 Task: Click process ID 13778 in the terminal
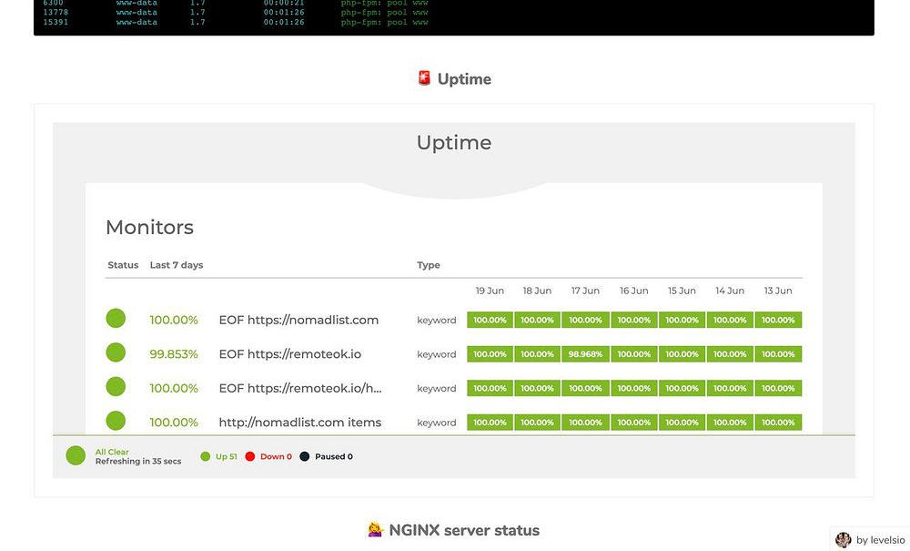pos(56,12)
